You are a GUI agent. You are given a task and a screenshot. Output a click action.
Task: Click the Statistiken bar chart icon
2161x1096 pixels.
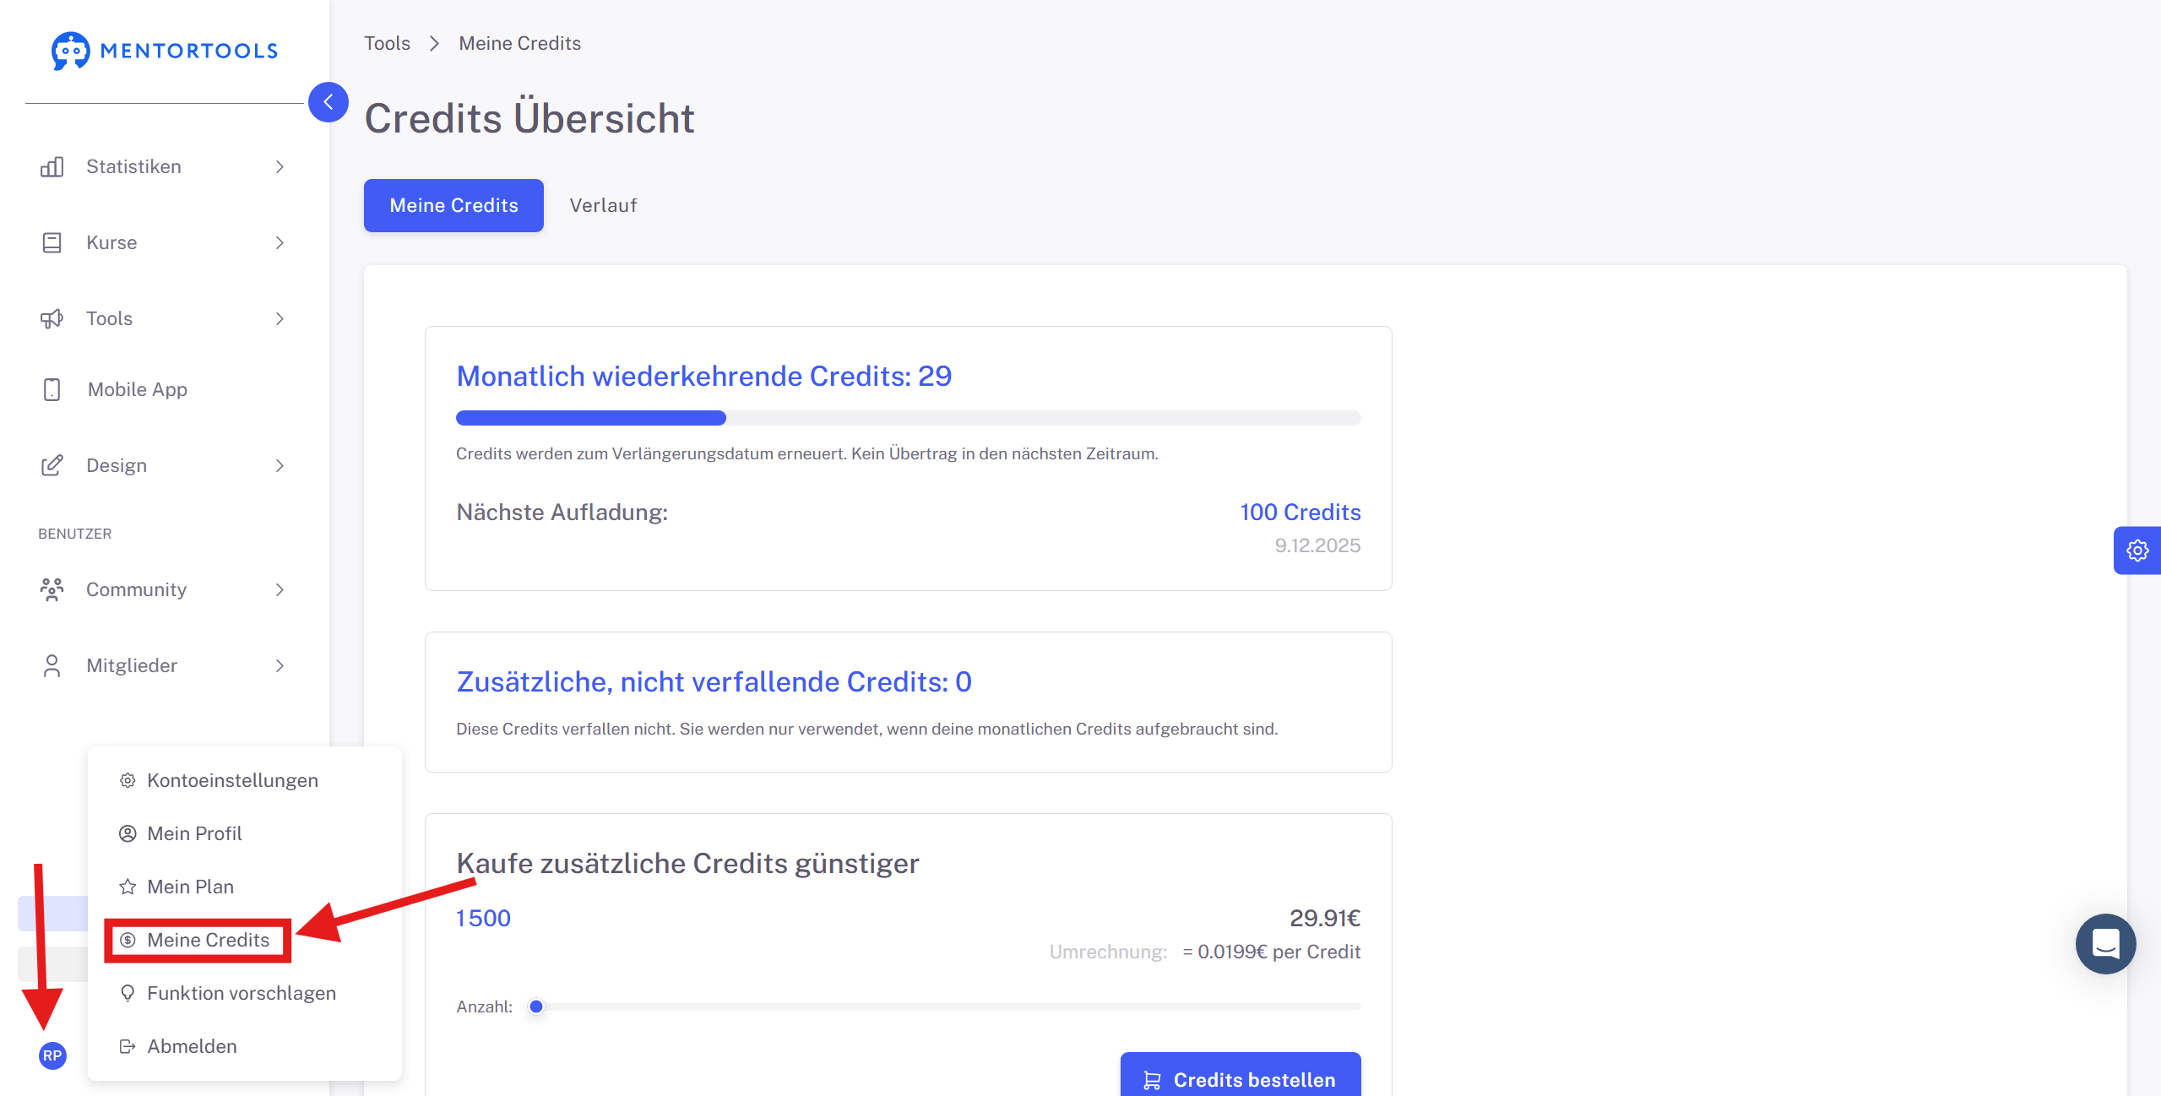(x=52, y=166)
